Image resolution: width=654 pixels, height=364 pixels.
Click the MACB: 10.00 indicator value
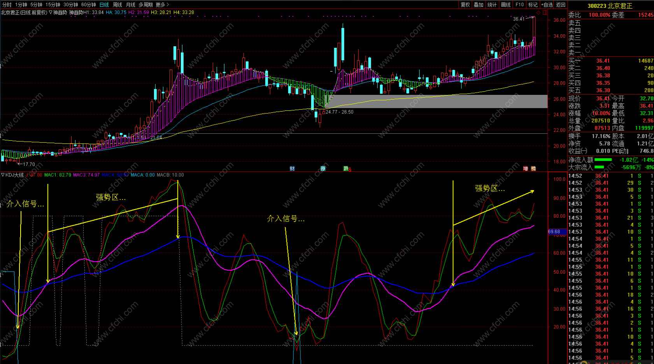pos(170,175)
